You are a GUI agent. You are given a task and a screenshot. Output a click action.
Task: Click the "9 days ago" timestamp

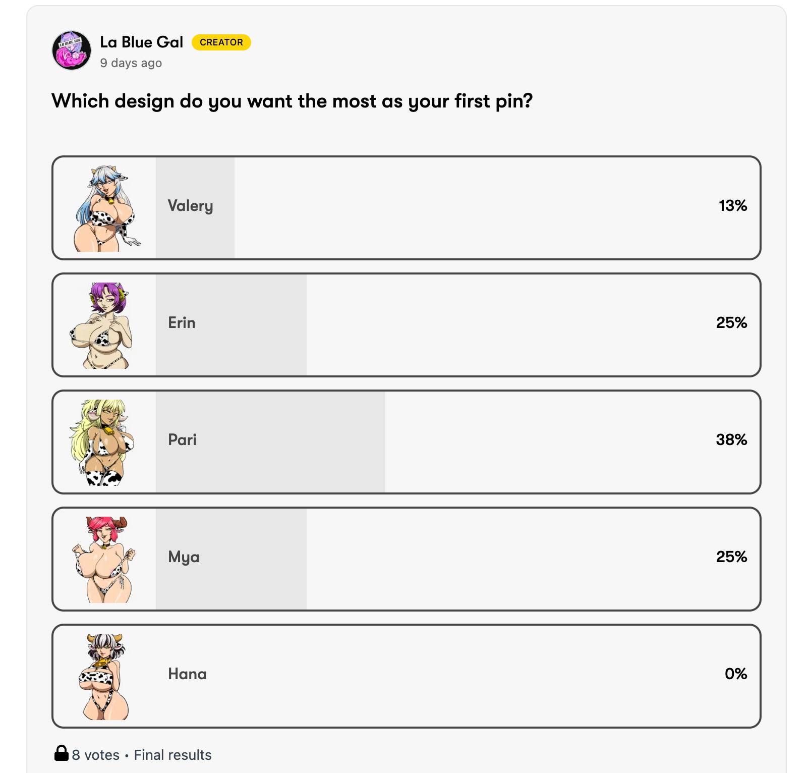tap(131, 63)
